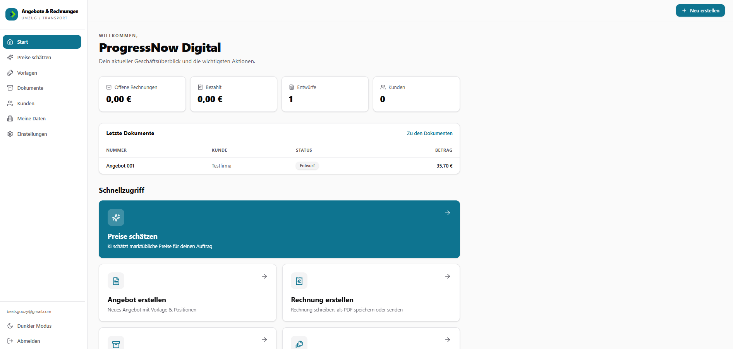Click the Angebote & Rechnungen app title
The image size is (733, 349).
coord(50,11)
